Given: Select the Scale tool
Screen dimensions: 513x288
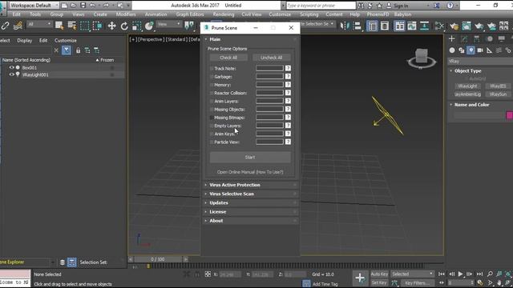Looking at the screenshot, I should [x=136, y=26].
